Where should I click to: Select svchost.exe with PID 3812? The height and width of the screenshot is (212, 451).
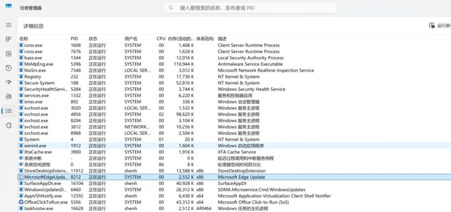234,127
